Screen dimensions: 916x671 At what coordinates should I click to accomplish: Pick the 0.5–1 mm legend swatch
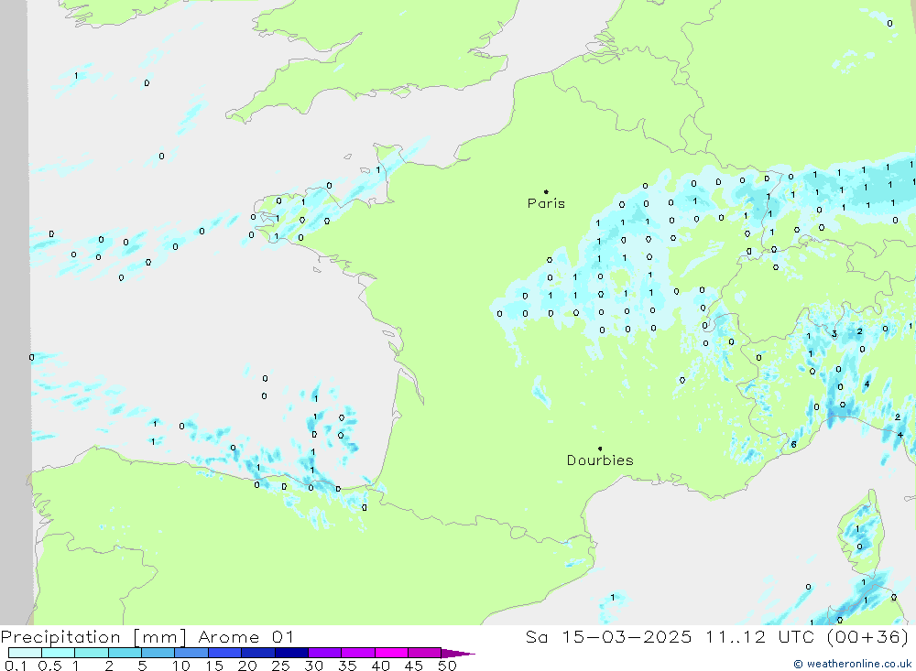[58, 653]
